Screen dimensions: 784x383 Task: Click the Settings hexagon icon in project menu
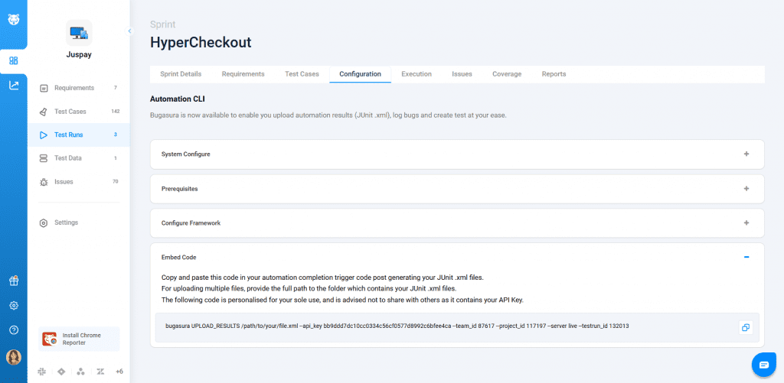(x=44, y=222)
